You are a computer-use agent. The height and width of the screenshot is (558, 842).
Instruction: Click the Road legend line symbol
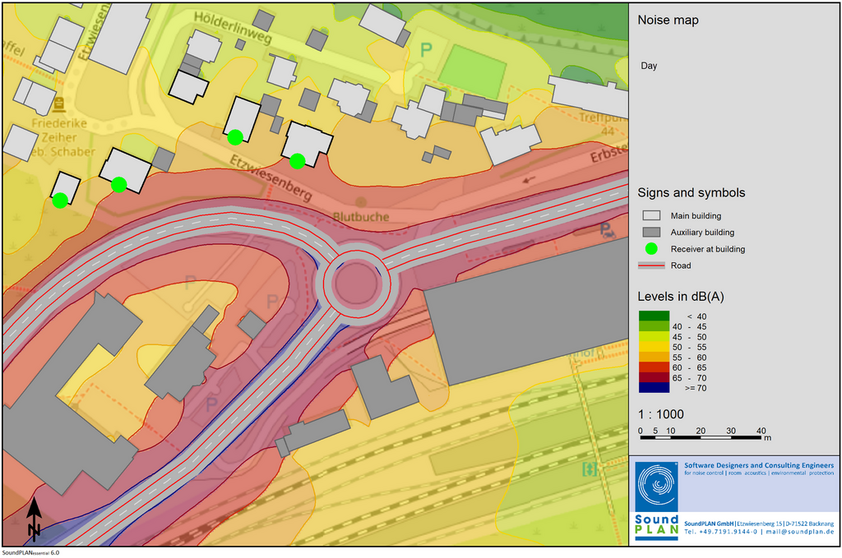652,265
